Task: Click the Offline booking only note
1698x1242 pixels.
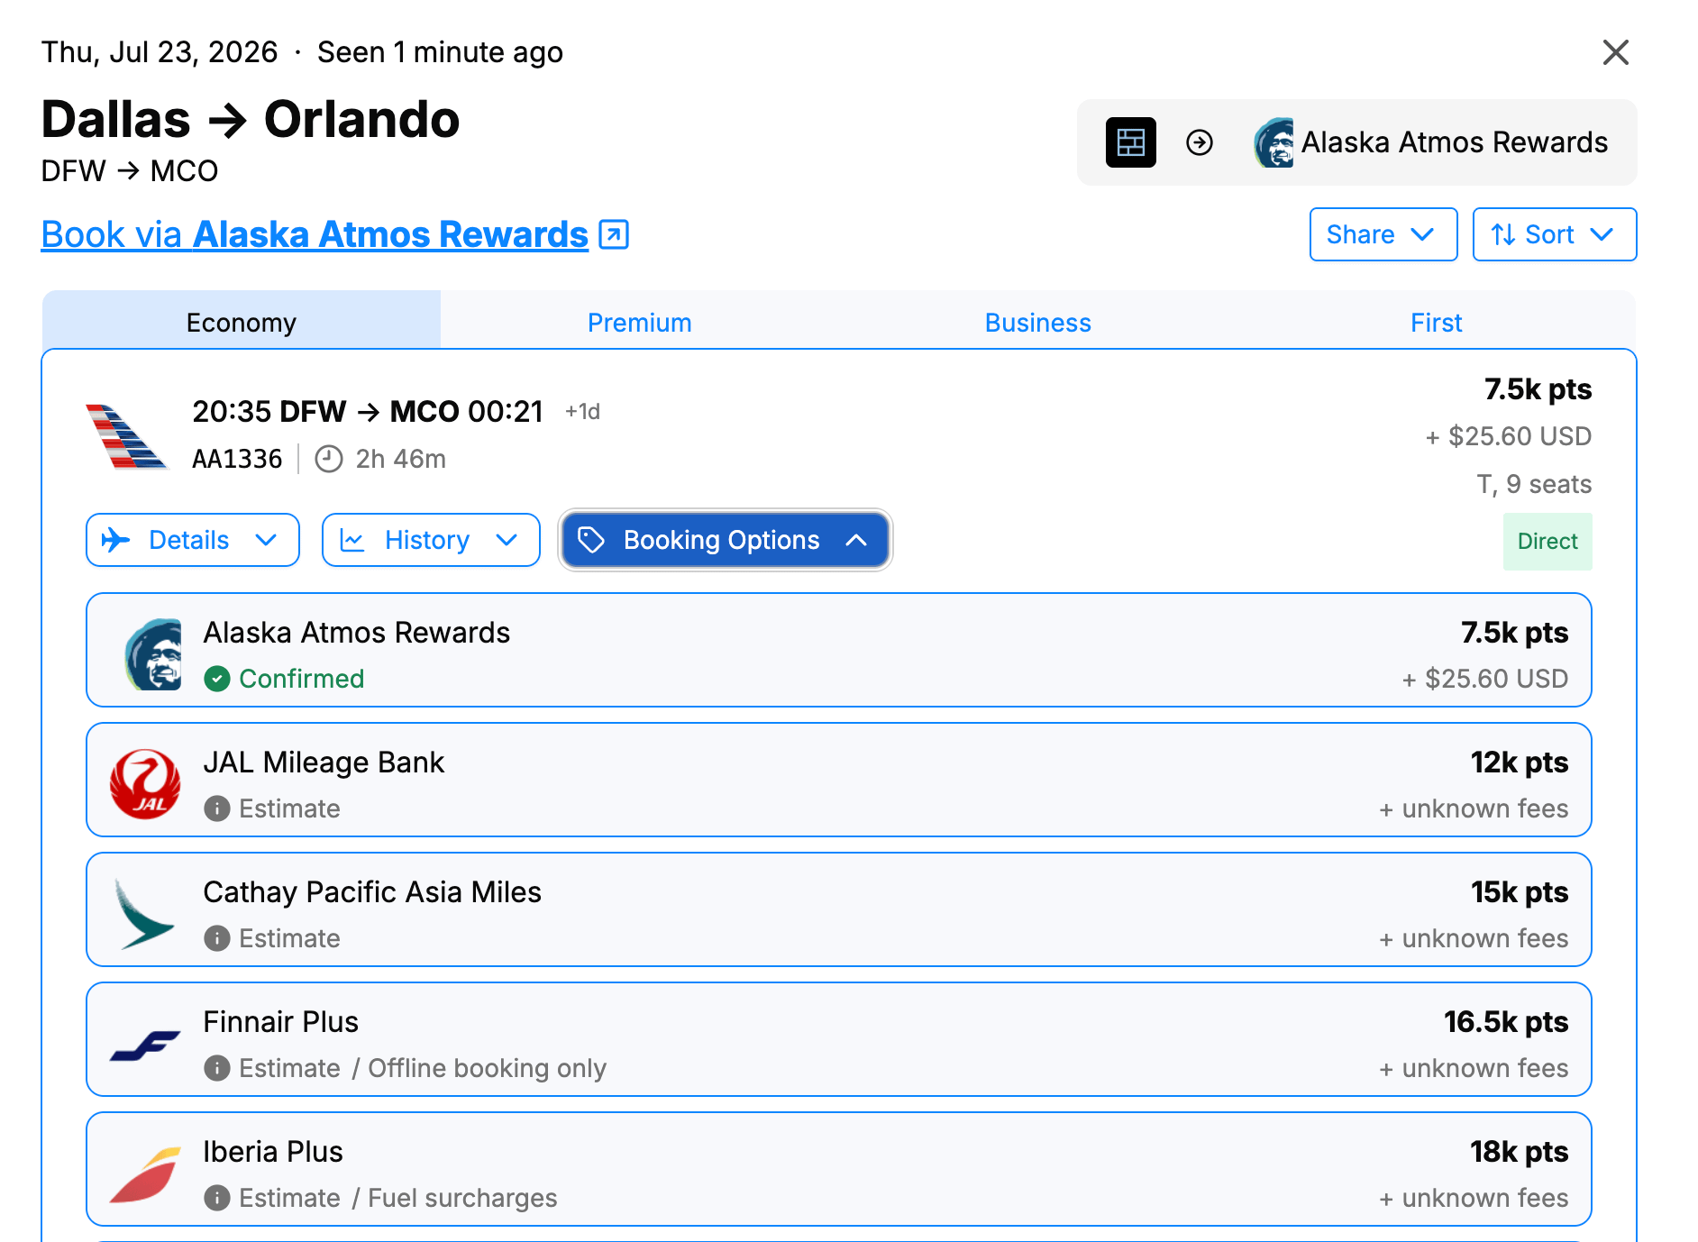Action: 487,1068
